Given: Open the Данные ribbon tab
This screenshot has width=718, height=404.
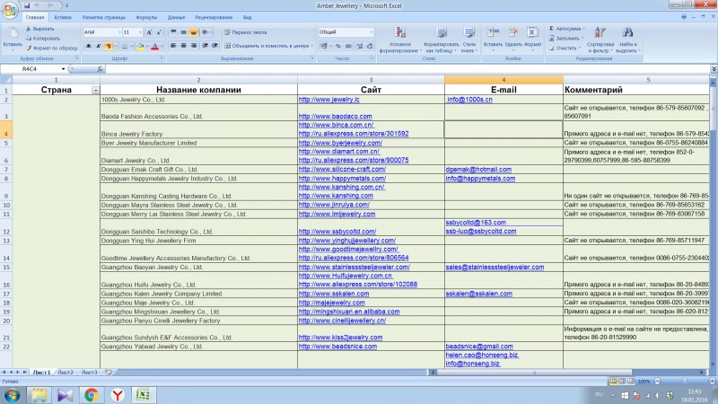Looking at the screenshot, I should click(x=176, y=17).
